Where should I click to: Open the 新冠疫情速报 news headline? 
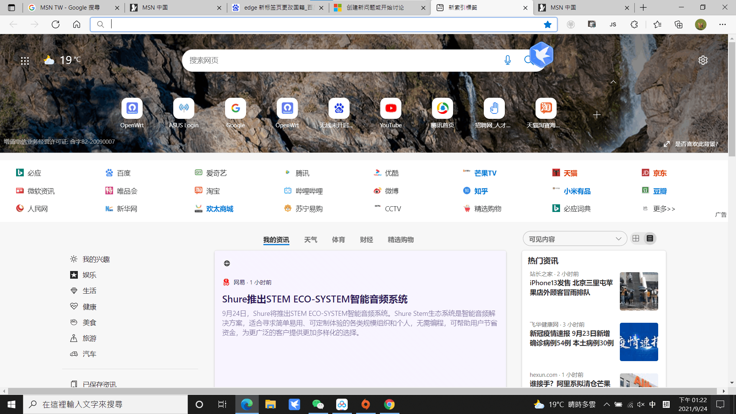572,338
